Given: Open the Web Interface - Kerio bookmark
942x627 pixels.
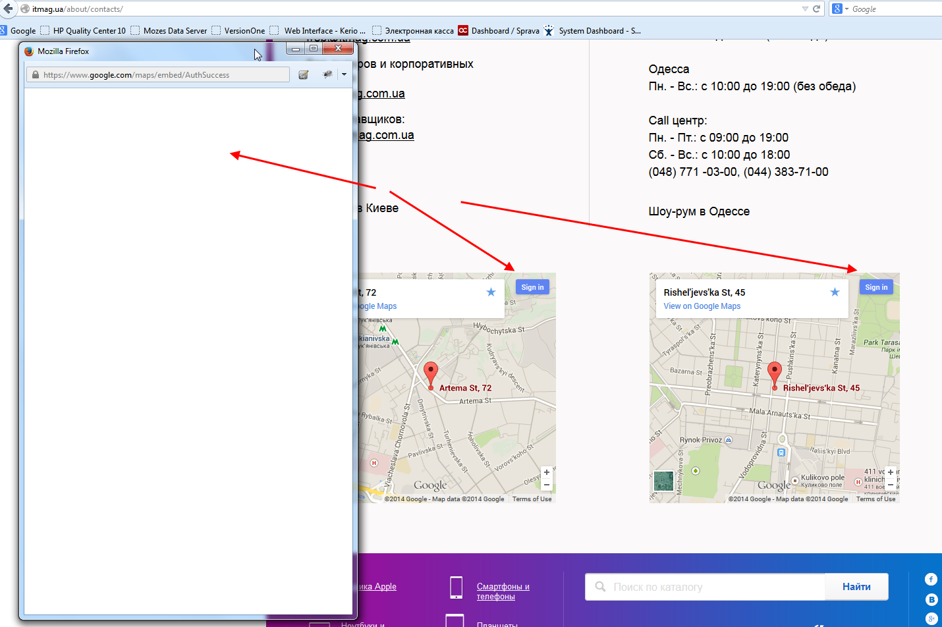Looking at the screenshot, I should click(318, 30).
